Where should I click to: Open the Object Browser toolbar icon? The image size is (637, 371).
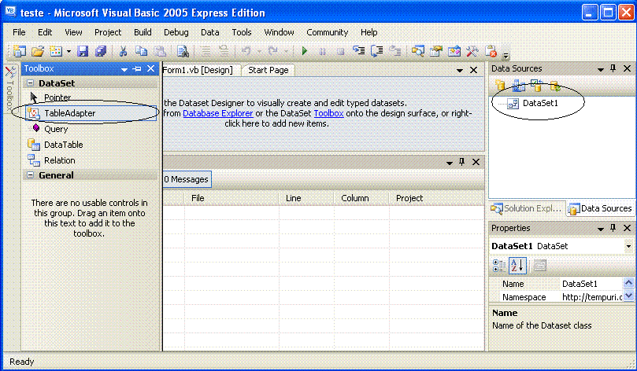(454, 51)
